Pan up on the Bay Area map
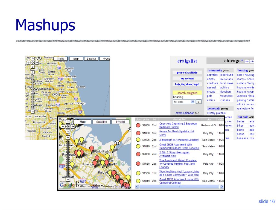The image size is (280, 210). pyautogui.click(x=68, y=122)
